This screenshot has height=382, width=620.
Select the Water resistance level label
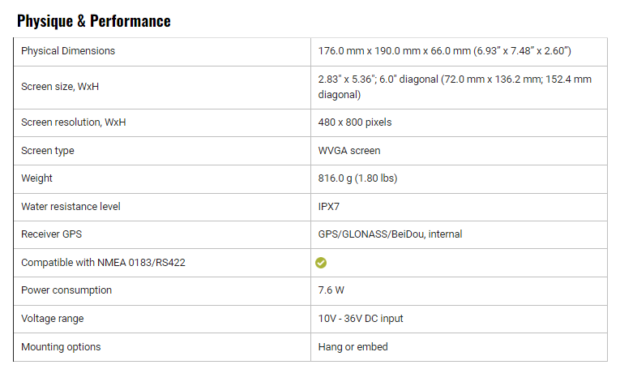(x=71, y=207)
